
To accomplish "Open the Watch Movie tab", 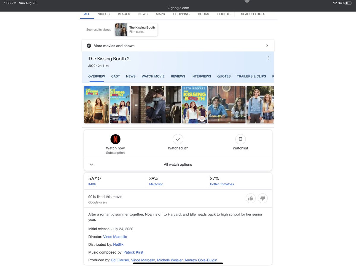I will pos(153,76).
